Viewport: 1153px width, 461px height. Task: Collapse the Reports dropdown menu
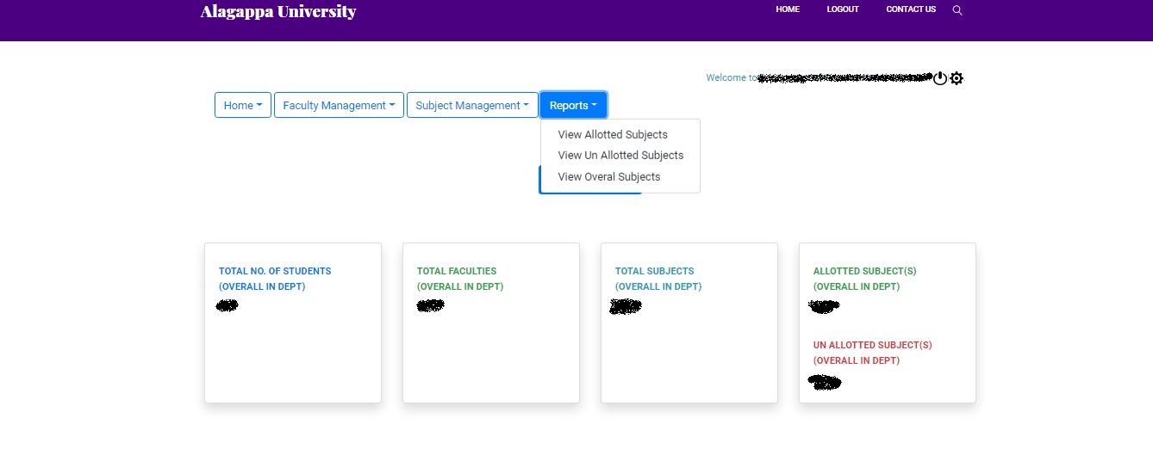573,105
